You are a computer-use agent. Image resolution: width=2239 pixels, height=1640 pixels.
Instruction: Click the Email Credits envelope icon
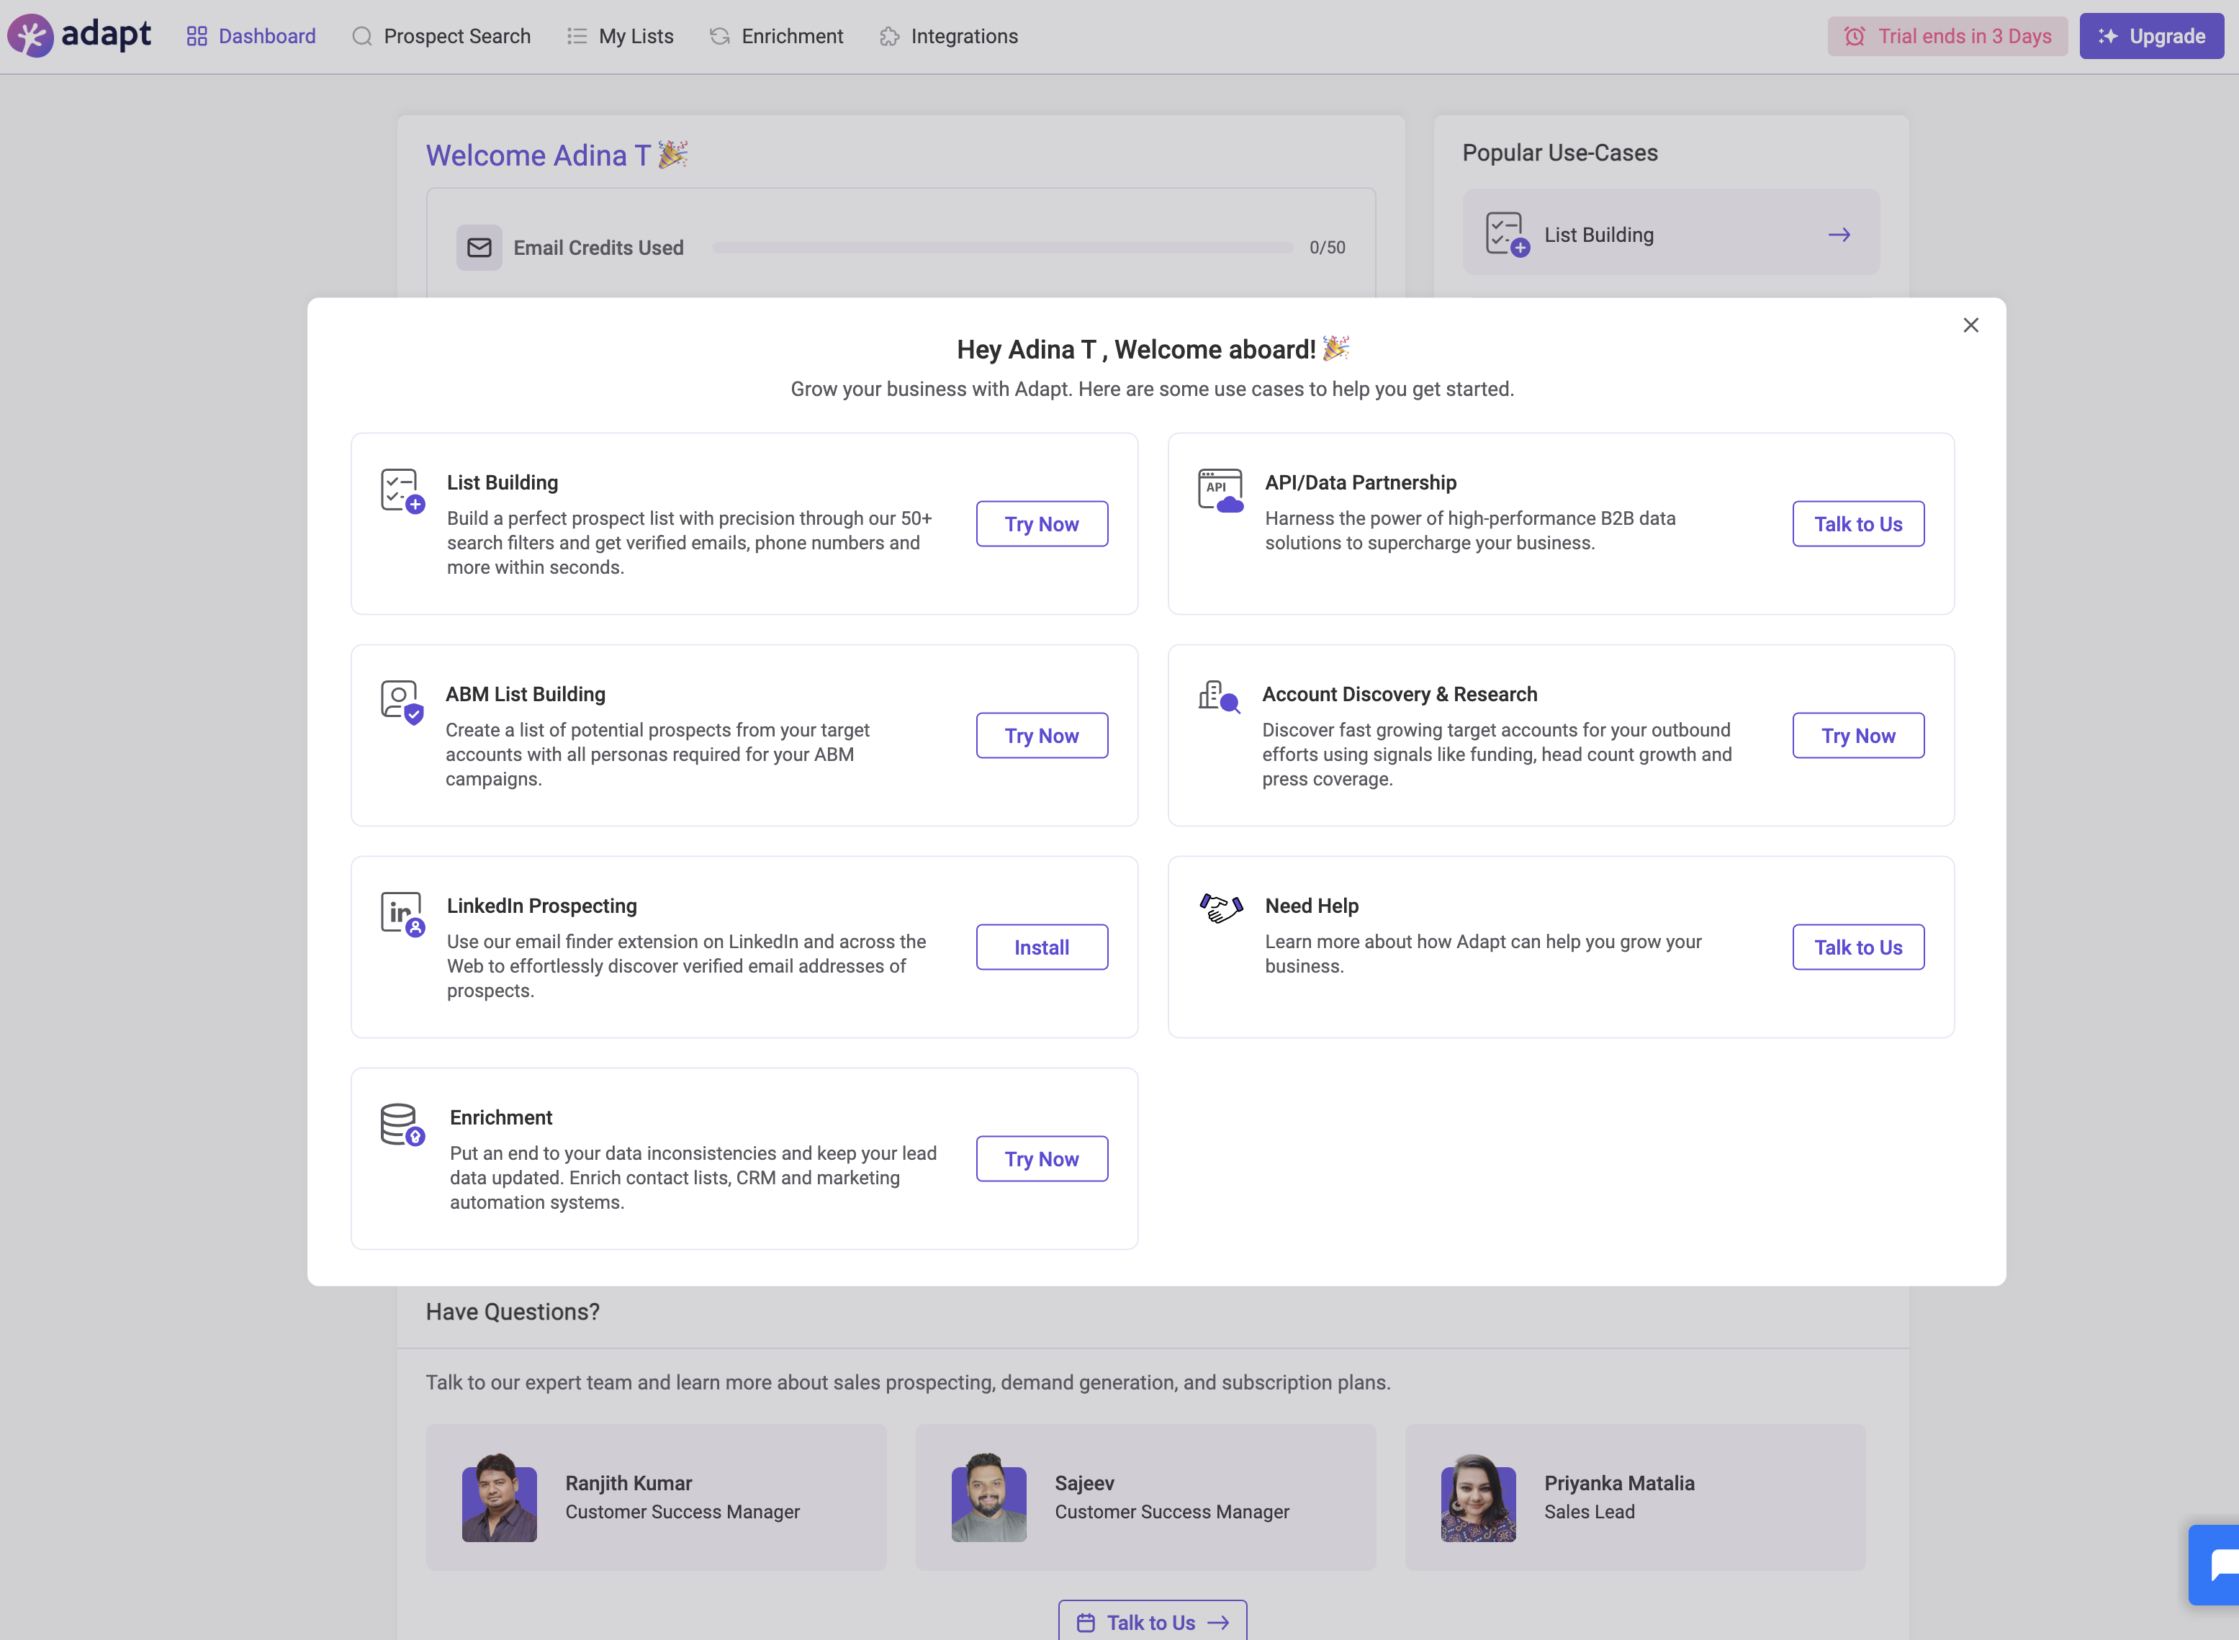(479, 247)
